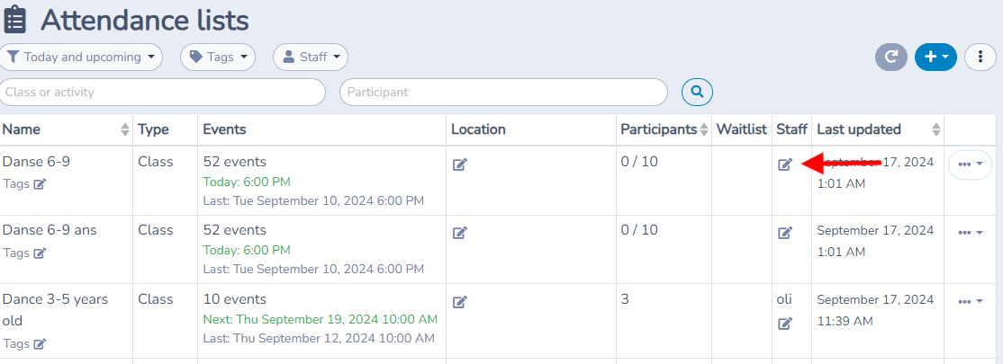This screenshot has width=1003, height=364.
Task: Click Next: Thu September 19, 2024 10:00 AM
Action: 320,319
